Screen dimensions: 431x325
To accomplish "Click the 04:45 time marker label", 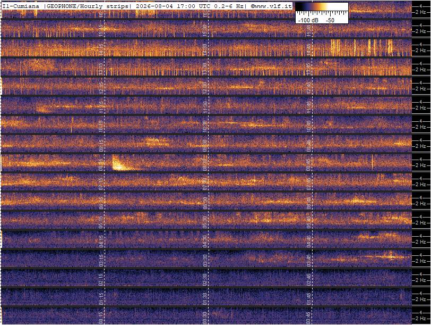I will pyautogui.click(x=309, y=241).
